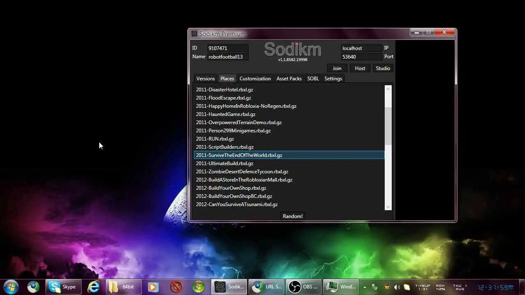
Task: Switch to the Places tab
Action: click(227, 79)
